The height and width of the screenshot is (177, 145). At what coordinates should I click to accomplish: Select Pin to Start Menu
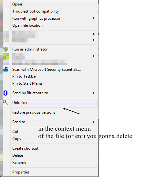click(27, 83)
